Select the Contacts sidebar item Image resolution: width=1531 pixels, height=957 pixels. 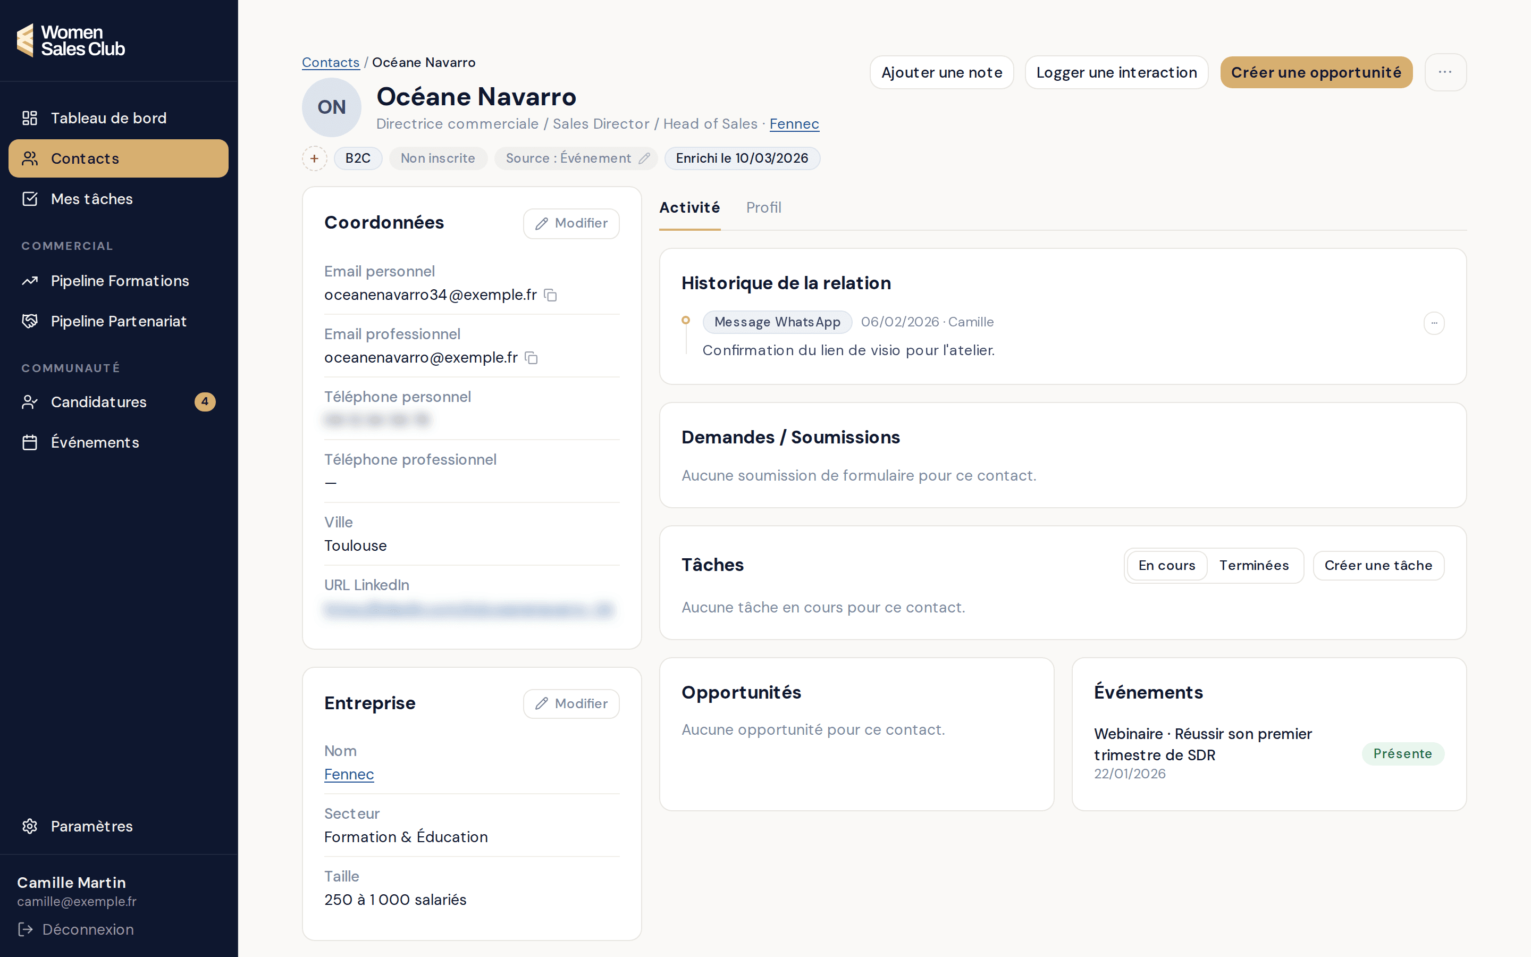coord(119,158)
